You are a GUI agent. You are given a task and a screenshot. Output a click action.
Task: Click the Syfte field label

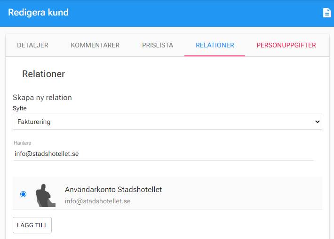point(20,108)
